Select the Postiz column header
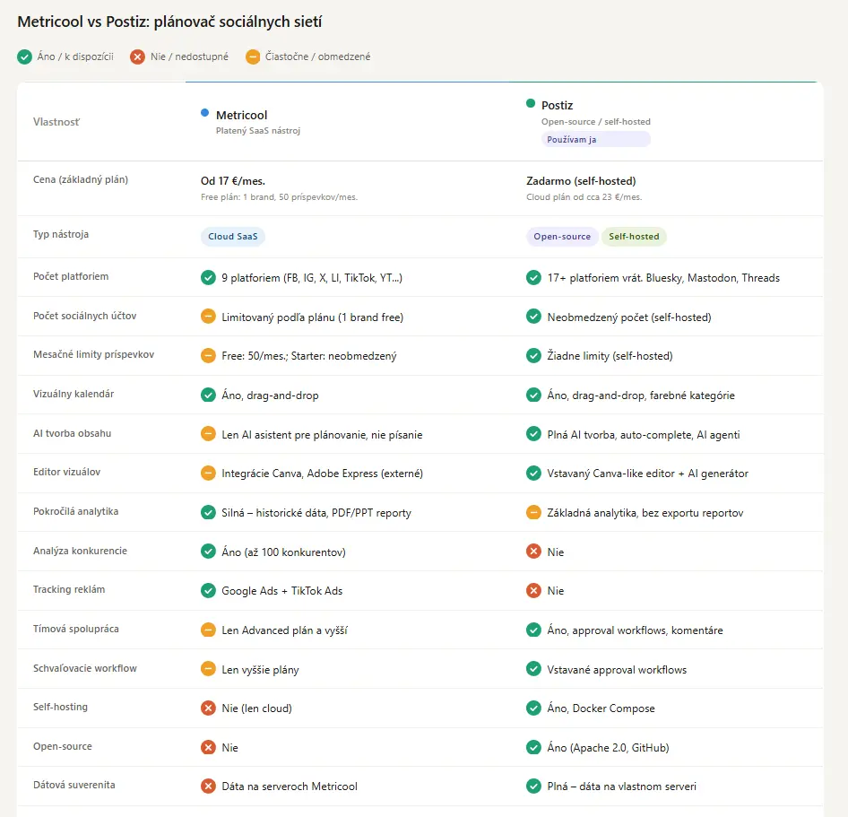848x817 pixels. [557, 106]
